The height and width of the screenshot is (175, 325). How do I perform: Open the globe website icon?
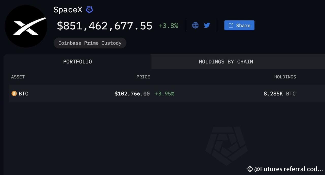(x=195, y=25)
